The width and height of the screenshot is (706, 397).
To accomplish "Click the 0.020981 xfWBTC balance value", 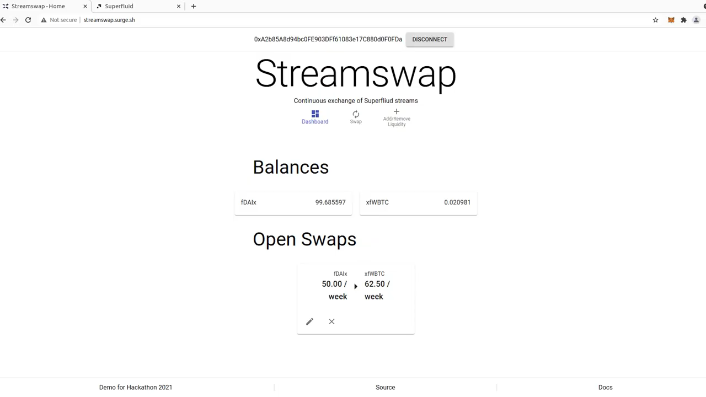I will point(457,202).
